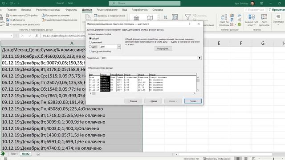Viewport: 285px width, 160px height.
Task: Click the Remove Duplicates icon
Action: (232, 20)
